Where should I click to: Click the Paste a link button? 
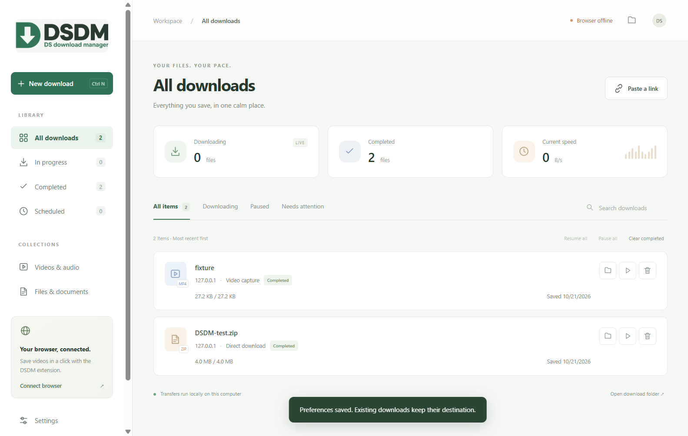pos(636,89)
